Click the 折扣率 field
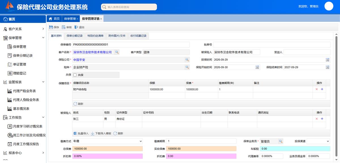Viewport: 340px width, 163px height. (x=108, y=156)
